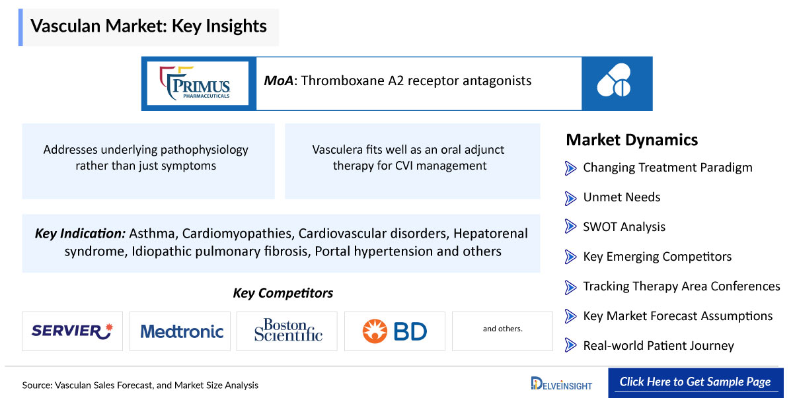Click arrow icon beside Unmet Needs

pyautogui.click(x=571, y=197)
